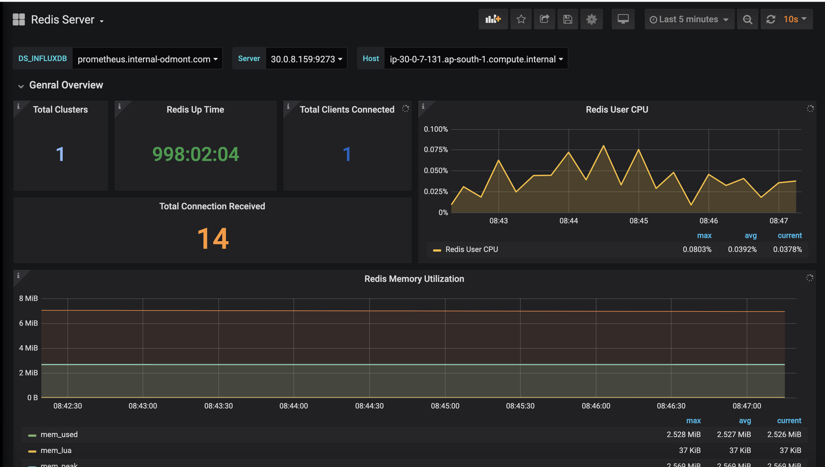Toggle the mem_used series in legend
This screenshot has height=467, width=825.
click(x=59, y=434)
